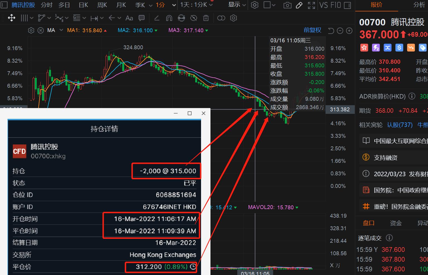This screenshot has width=428, height=275.
Task: Select the pencil drawing icon
Action: click(x=299, y=5)
